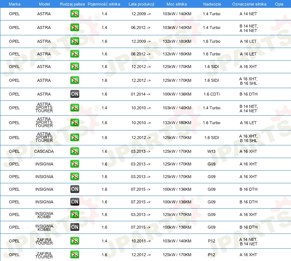Select ZAFIRA TOURER cell in 1.6 row
Screen dimensions: 291x261
[x=44, y=255]
